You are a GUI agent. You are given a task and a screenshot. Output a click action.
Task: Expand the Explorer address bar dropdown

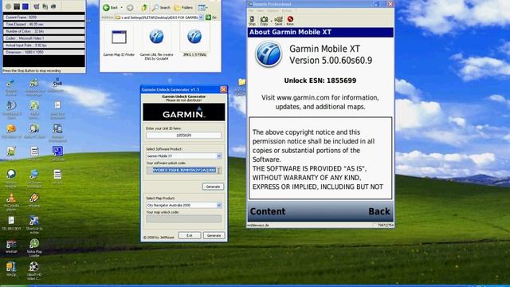pyautogui.click(x=201, y=18)
